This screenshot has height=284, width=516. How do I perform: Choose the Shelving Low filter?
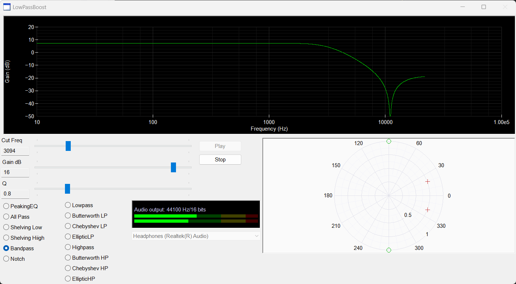[x=23, y=227]
